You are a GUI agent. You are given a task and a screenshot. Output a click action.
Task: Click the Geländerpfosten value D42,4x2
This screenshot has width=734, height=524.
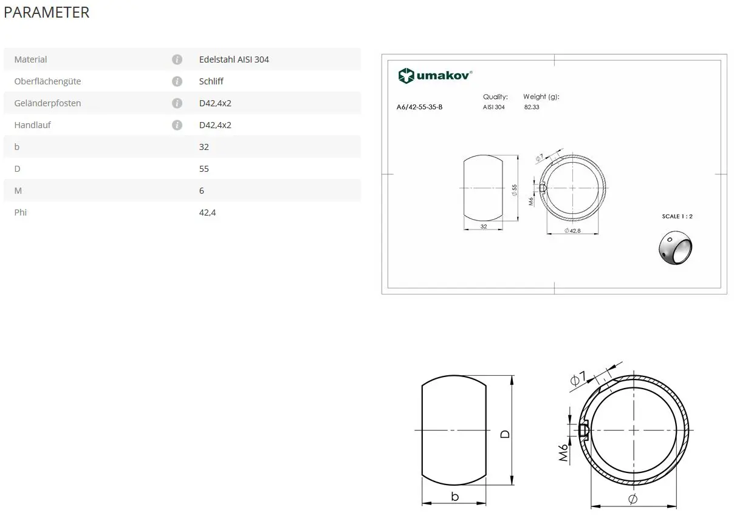click(215, 103)
